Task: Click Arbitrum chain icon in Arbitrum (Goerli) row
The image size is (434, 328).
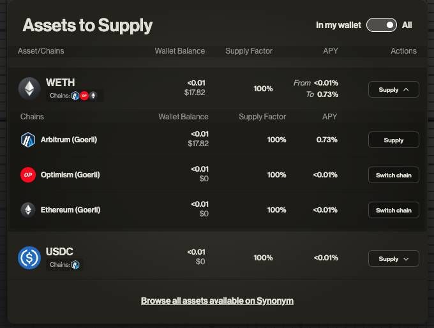Action: pyautogui.click(x=28, y=140)
